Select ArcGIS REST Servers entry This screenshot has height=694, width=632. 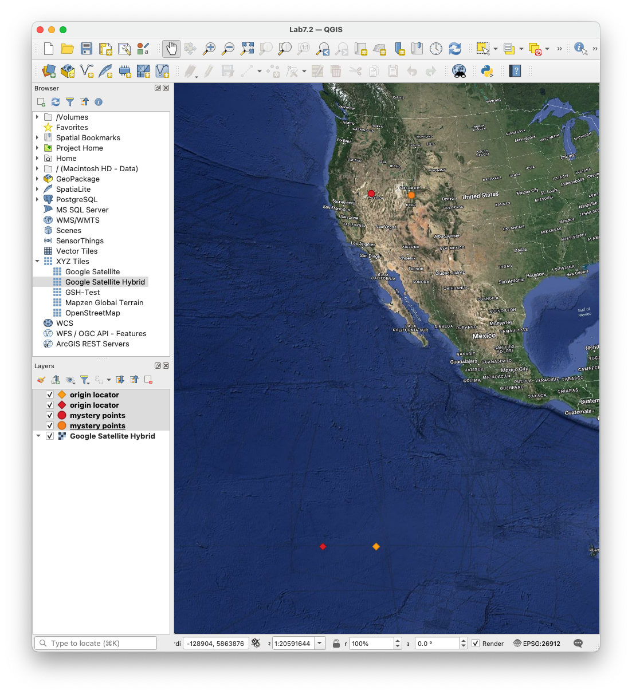93,344
